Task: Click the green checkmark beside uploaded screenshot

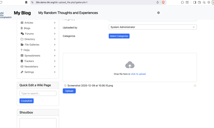Action: click(195, 86)
